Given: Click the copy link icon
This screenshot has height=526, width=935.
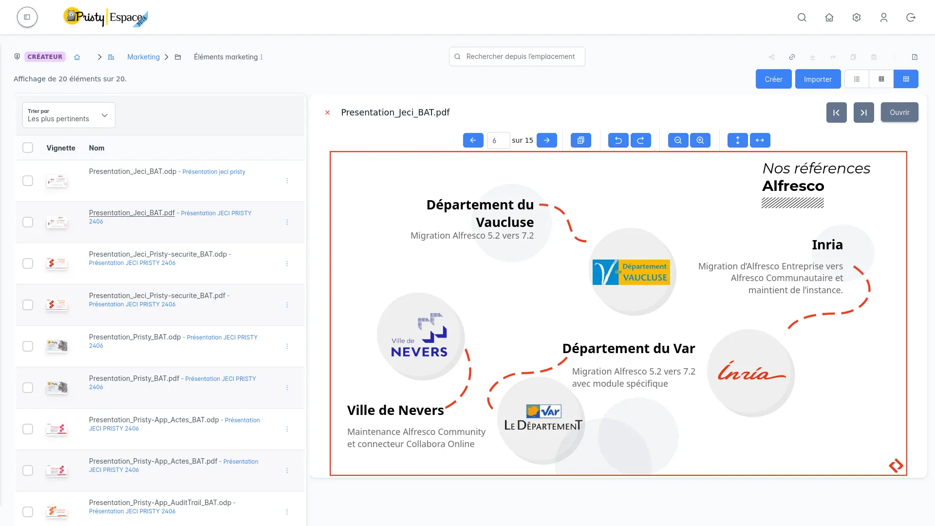Looking at the screenshot, I should coord(792,57).
